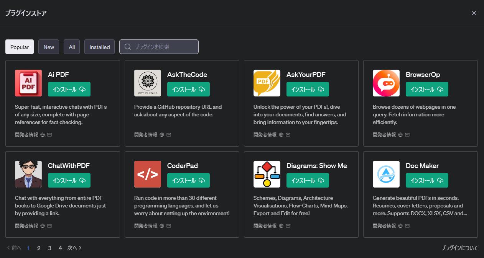Click 開発者情報 text on Doc Maker card
The image size is (484, 258).
coord(384,226)
